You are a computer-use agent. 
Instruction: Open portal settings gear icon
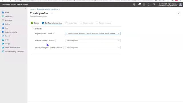(144, 5)
